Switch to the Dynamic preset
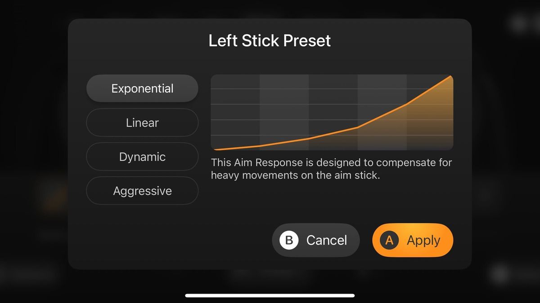 (142, 157)
